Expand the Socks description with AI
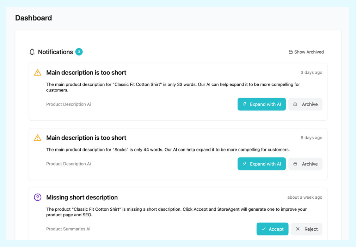Viewport: 356px width, 247px height. 262,164
